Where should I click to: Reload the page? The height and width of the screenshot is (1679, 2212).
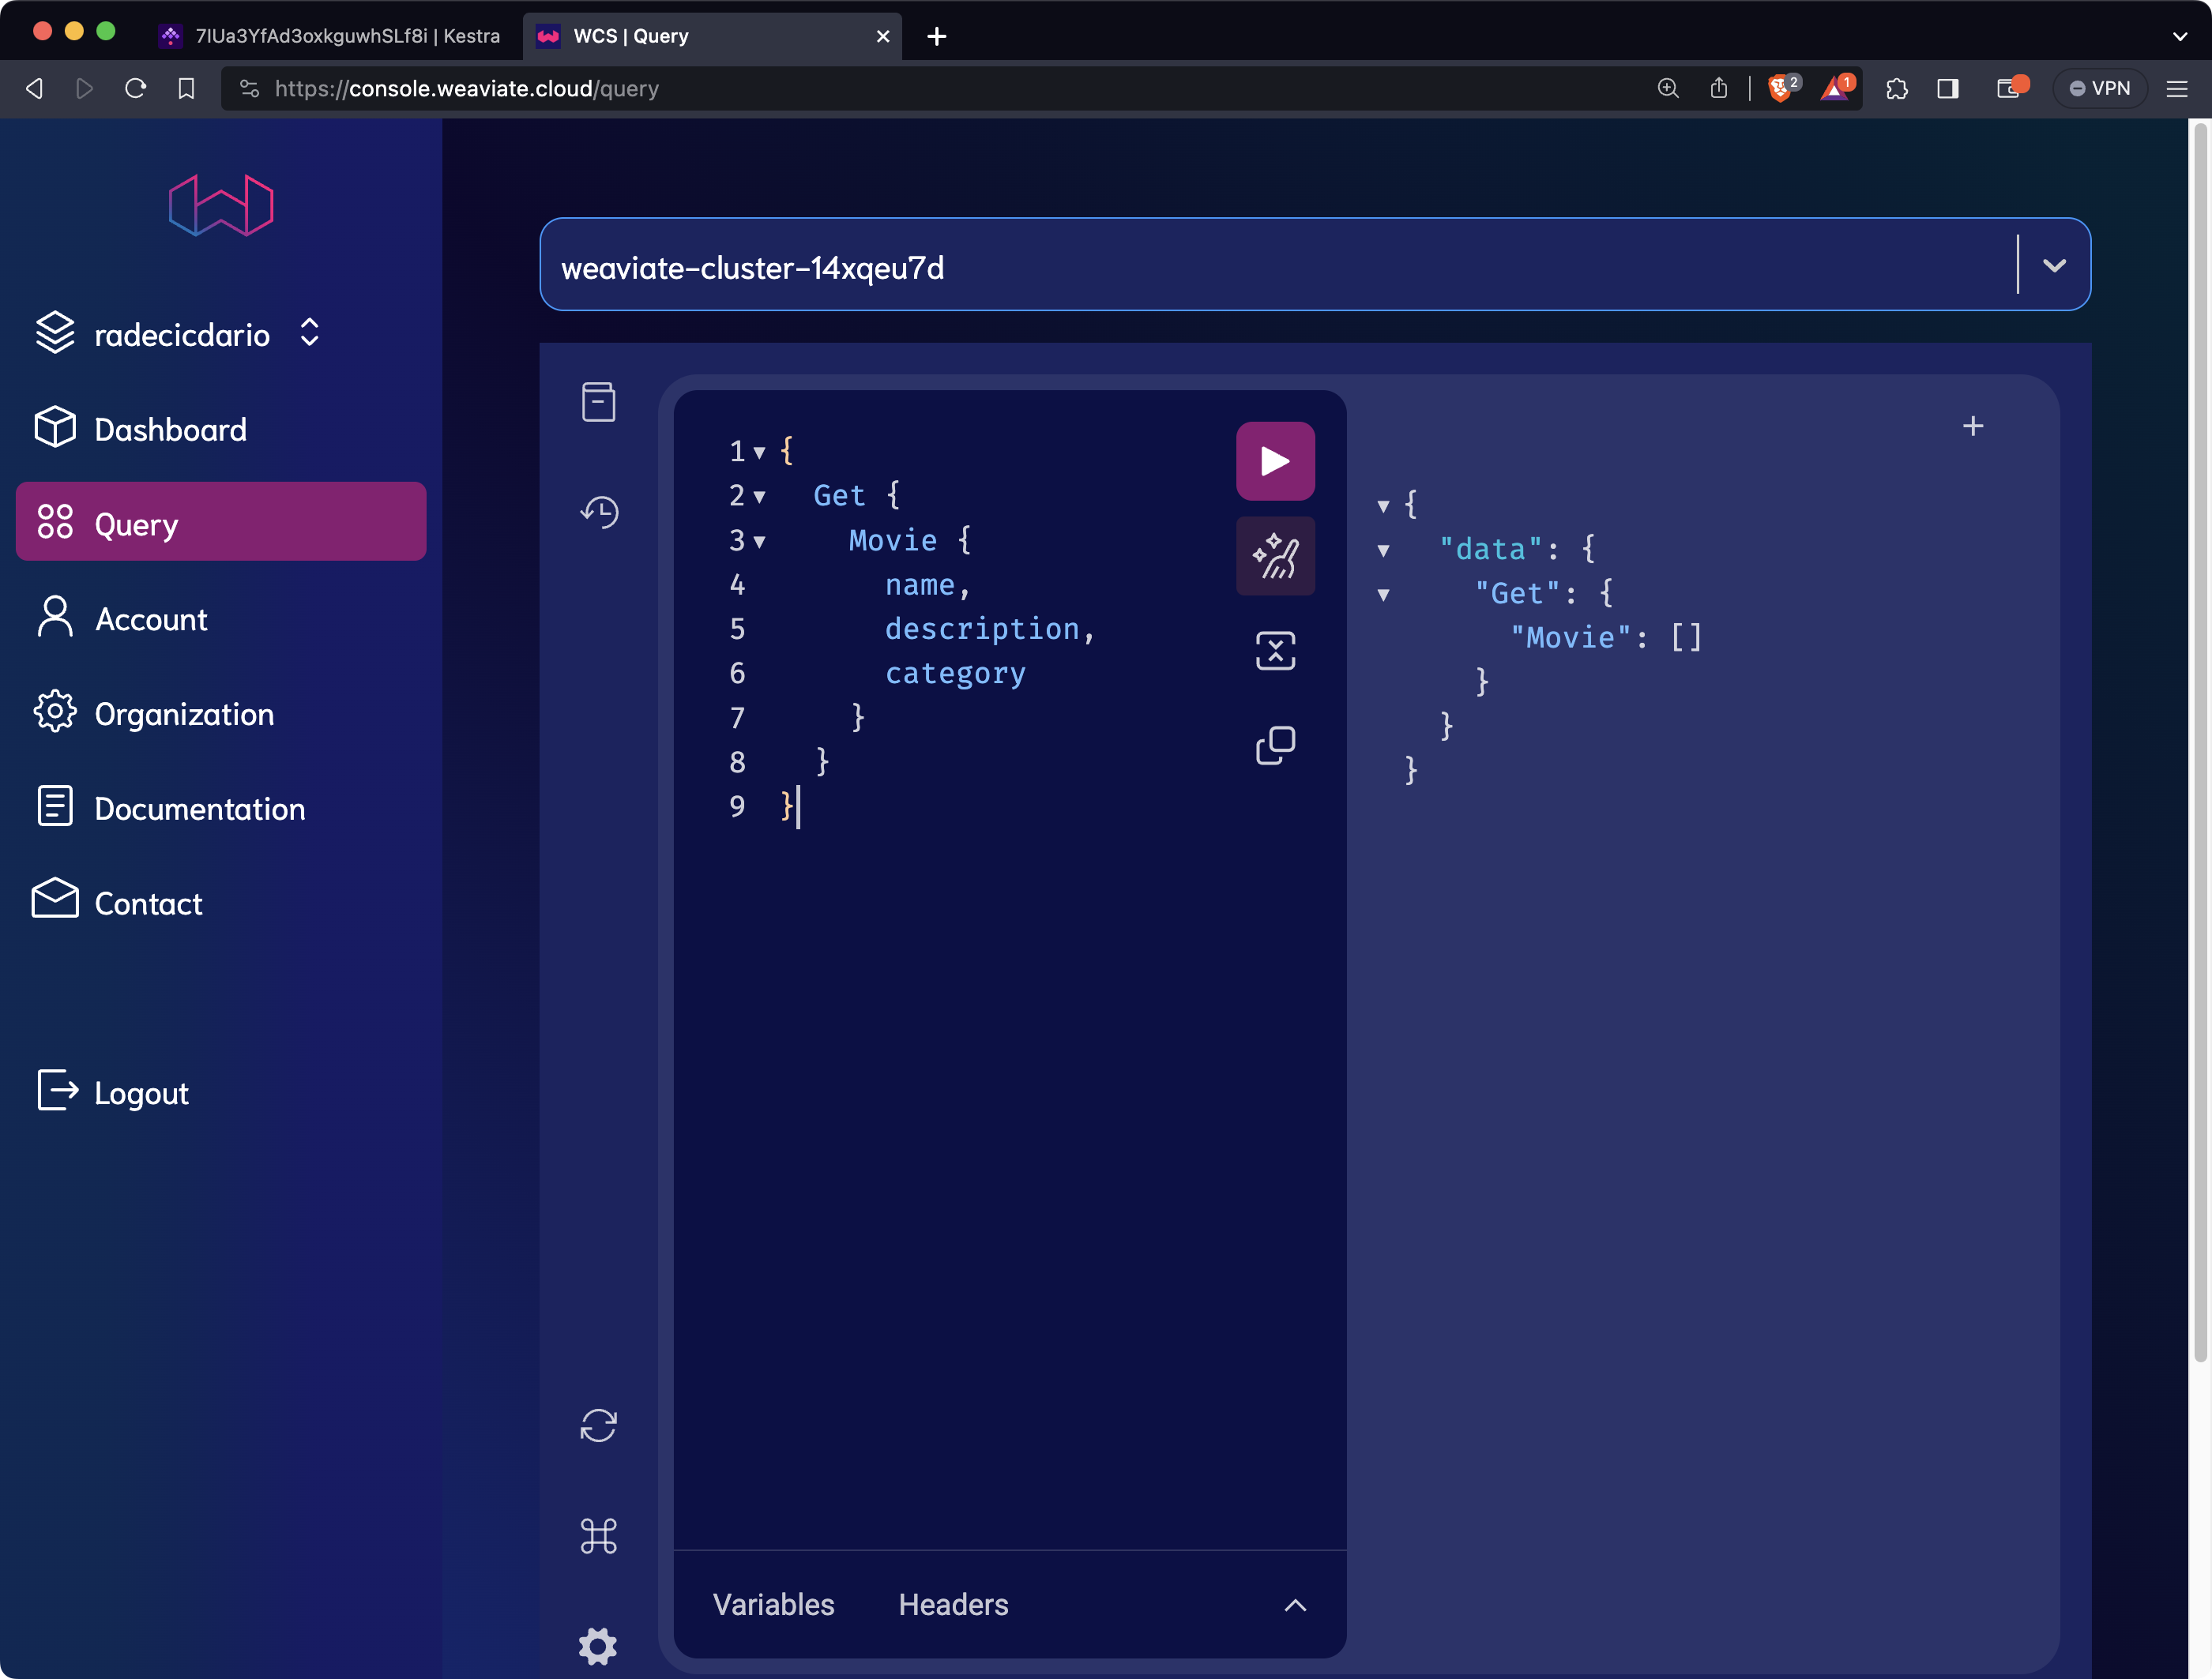pos(136,88)
